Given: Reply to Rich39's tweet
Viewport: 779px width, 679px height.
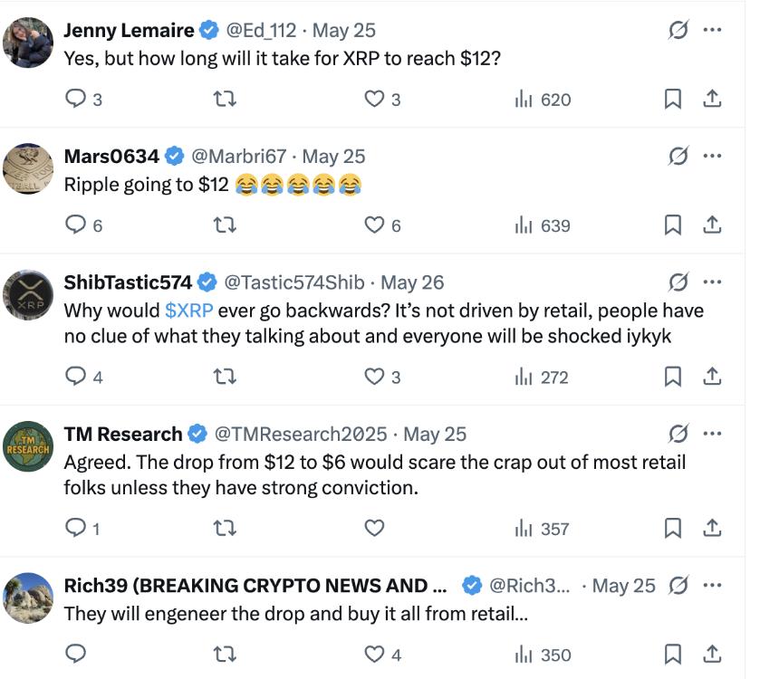Looking at the screenshot, I should pos(77,654).
